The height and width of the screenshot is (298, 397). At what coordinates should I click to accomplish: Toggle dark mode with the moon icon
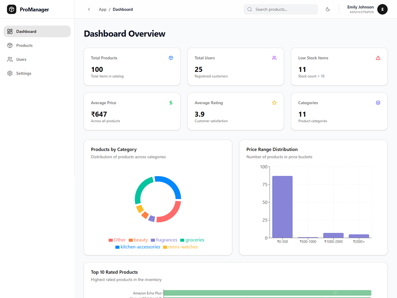coord(328,9)
